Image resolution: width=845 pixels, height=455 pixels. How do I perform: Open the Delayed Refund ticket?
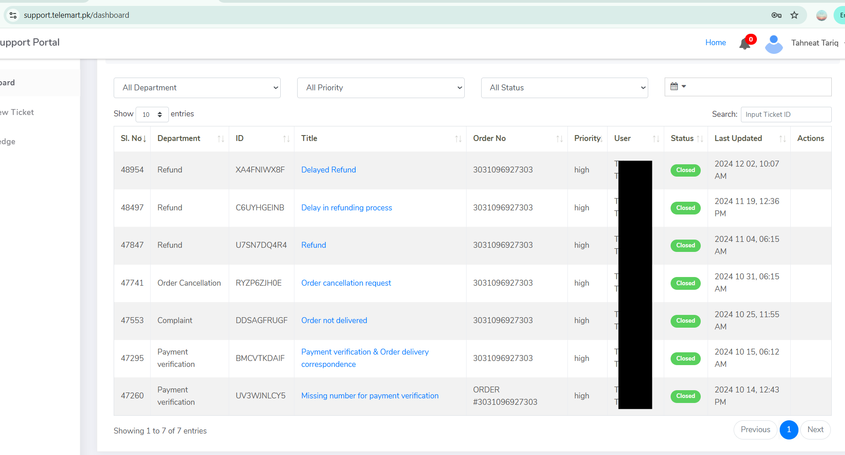point(329,170)
